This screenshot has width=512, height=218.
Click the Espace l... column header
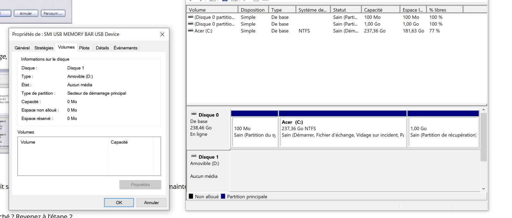pyautogui.click(x=413, y=10)
